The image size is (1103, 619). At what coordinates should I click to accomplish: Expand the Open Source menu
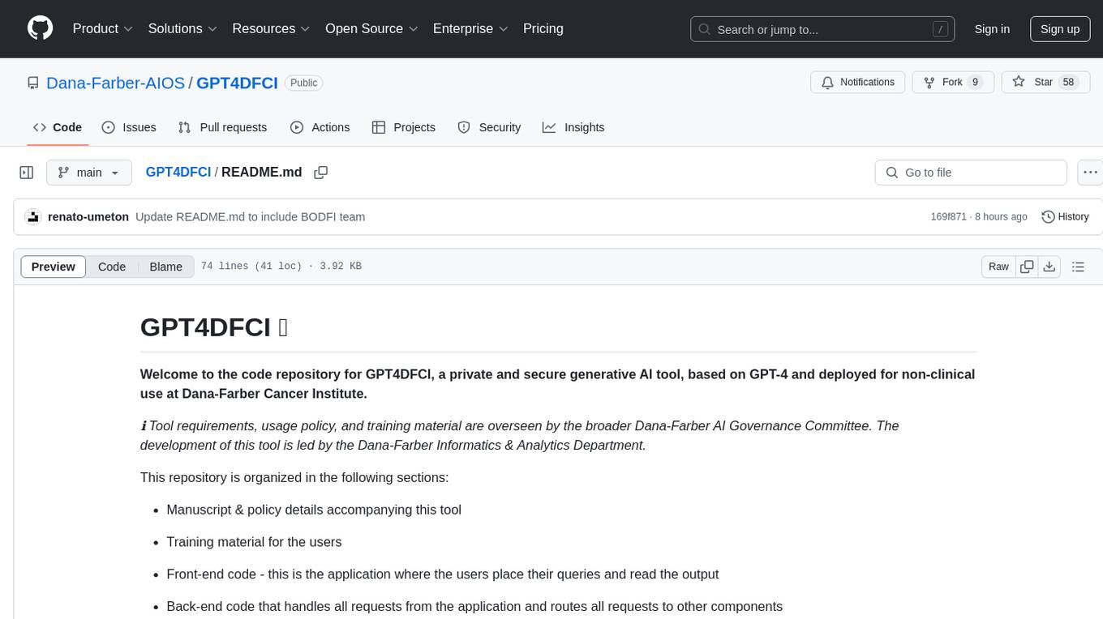point(371,28)
